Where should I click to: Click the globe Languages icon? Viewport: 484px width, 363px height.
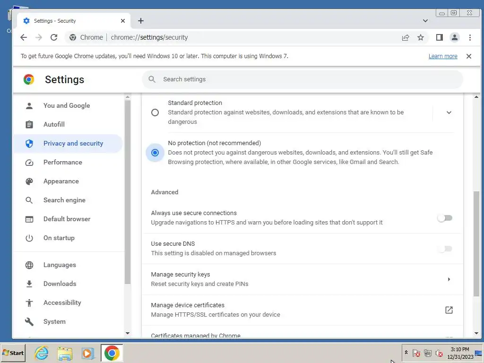coord(29,265)
